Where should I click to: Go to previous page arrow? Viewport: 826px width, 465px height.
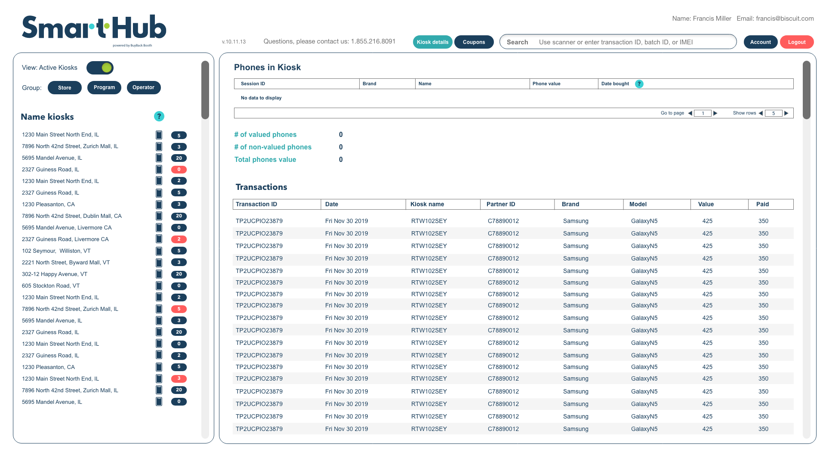690,113
